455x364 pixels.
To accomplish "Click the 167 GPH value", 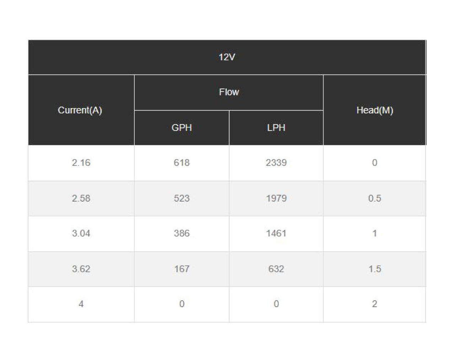I will click(182, 269).
